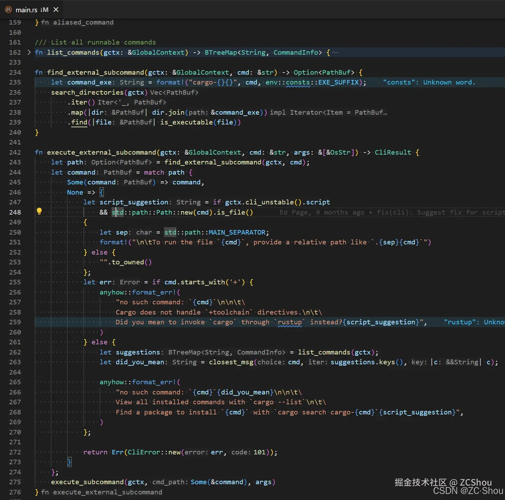Click the "fn execute_external_subcommand" hint on line 276
This screenshot has width=505, height=500.
click(102, 492)
